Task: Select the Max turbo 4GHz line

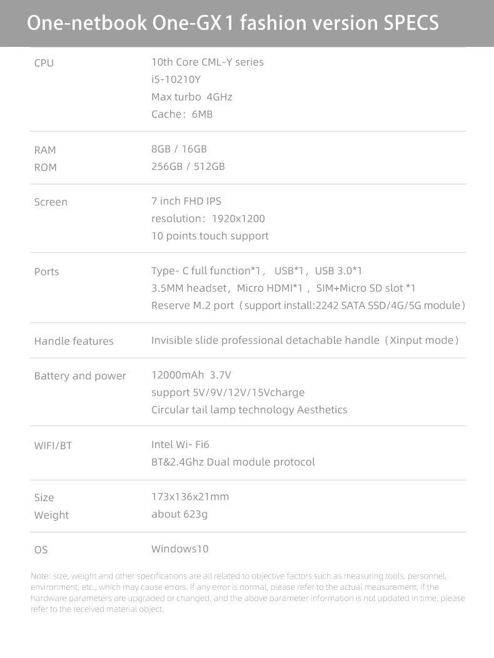Action: 192,97
